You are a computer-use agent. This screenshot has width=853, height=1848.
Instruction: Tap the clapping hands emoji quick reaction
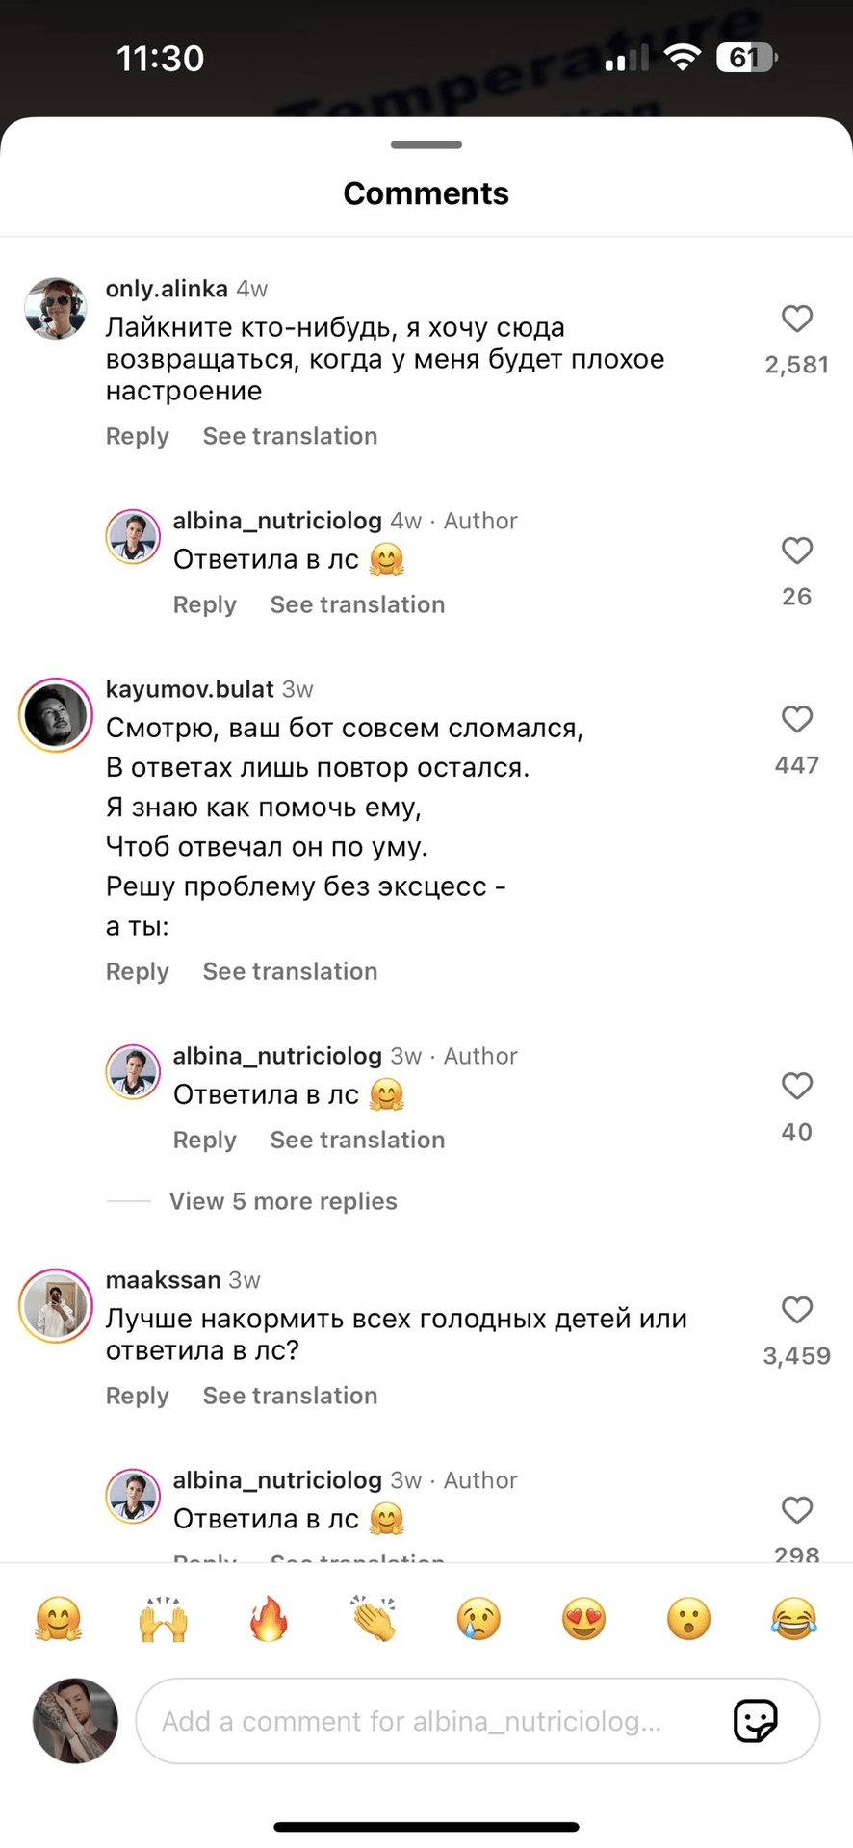pyautogui.click(x=374, y=1619)
